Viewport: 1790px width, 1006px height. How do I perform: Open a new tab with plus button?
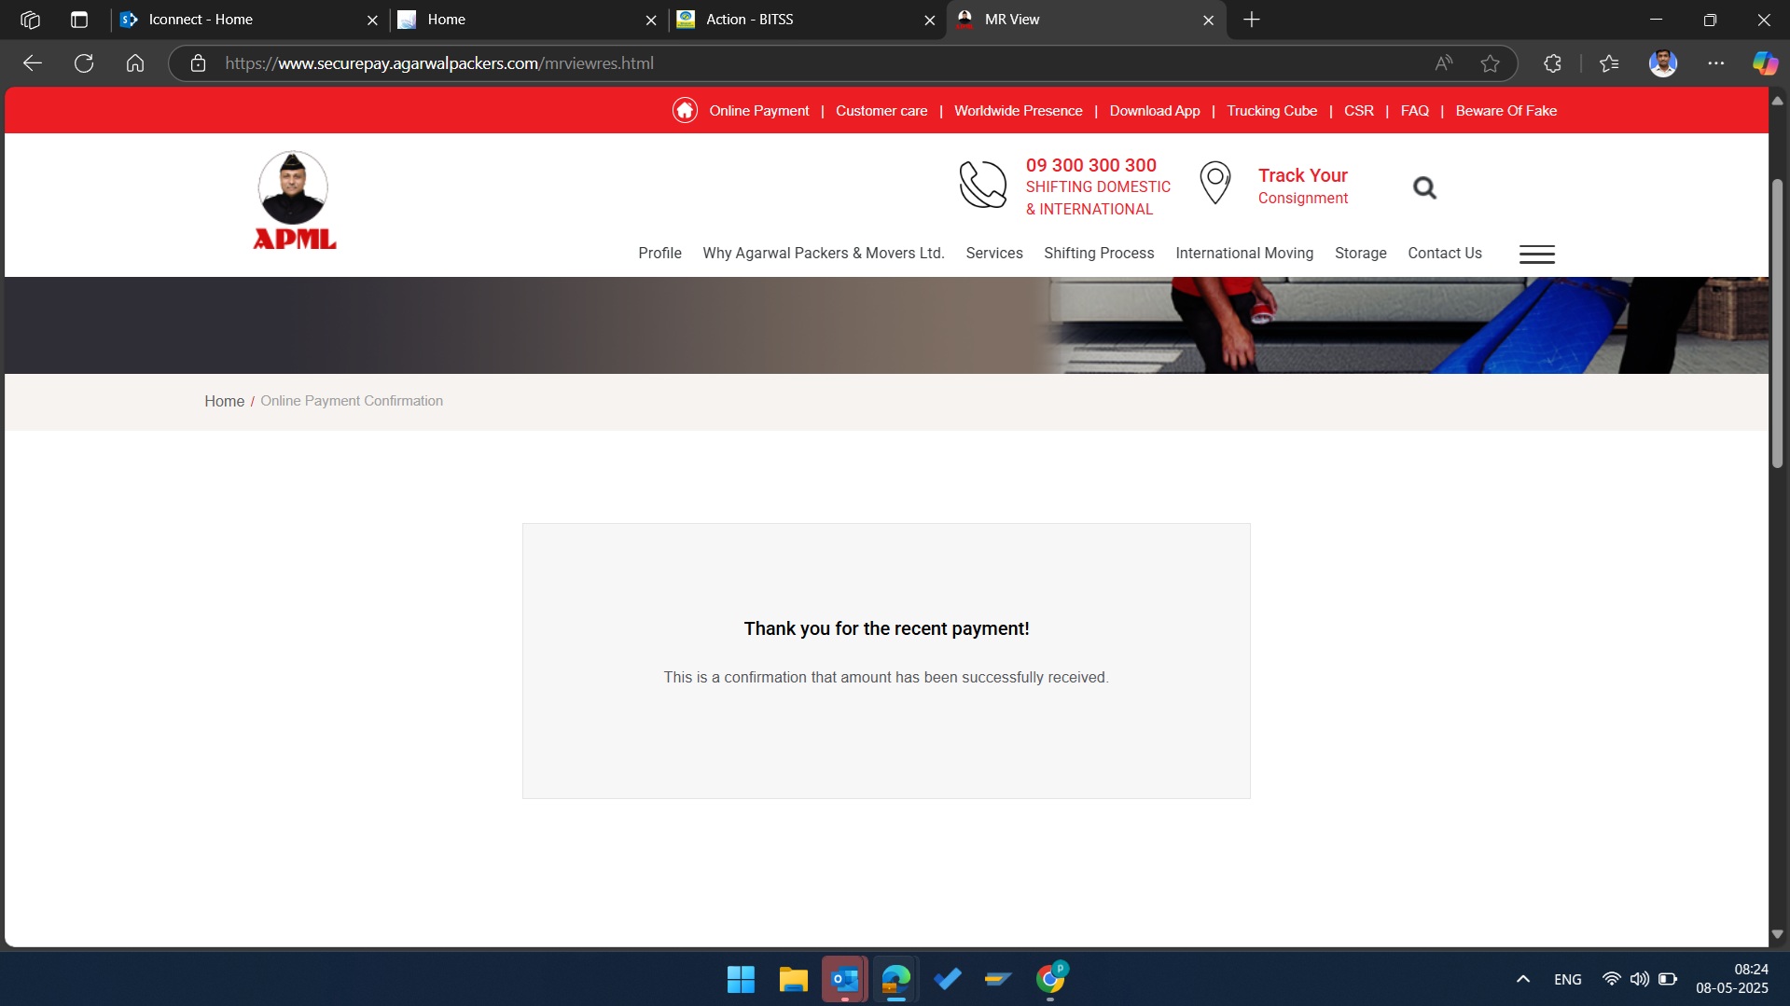pyautogui.click(x=1252, y=20)
